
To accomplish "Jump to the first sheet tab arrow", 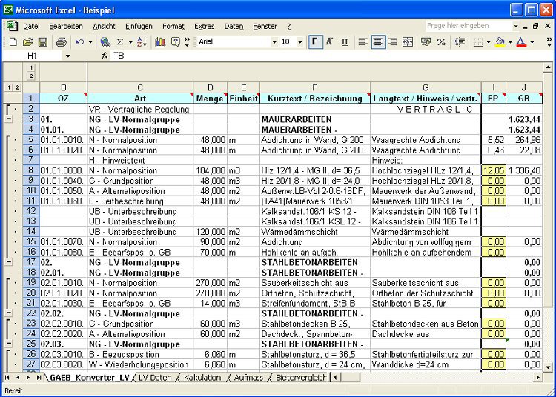I will 7,378.
